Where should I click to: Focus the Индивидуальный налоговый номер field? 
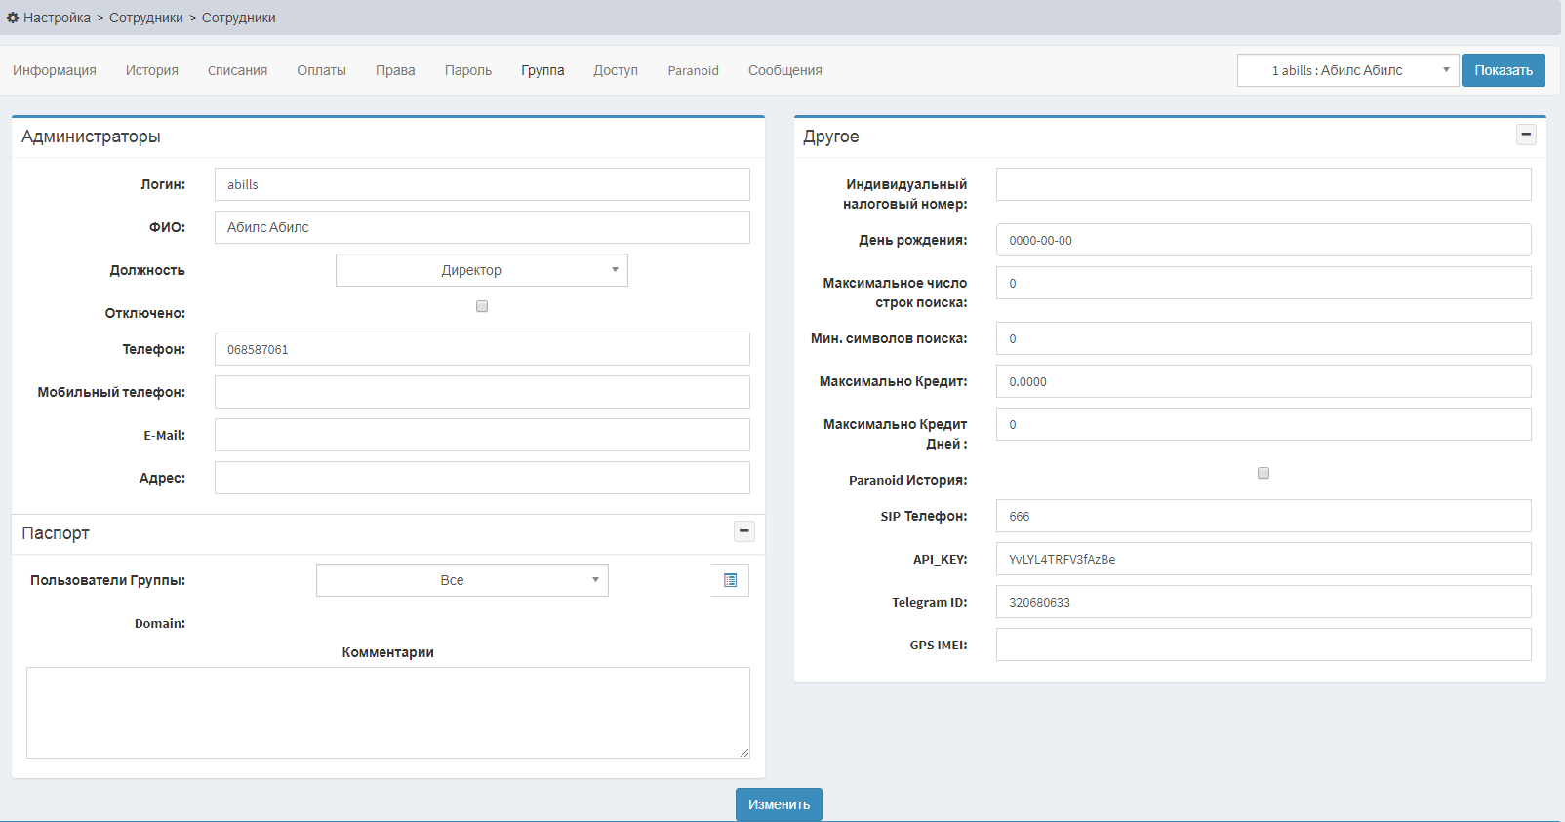pyautogui.click(x=1264, y=184)
